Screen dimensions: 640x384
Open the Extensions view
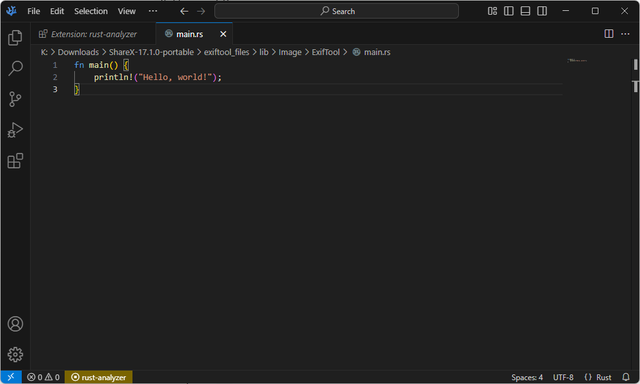(15, 161)
